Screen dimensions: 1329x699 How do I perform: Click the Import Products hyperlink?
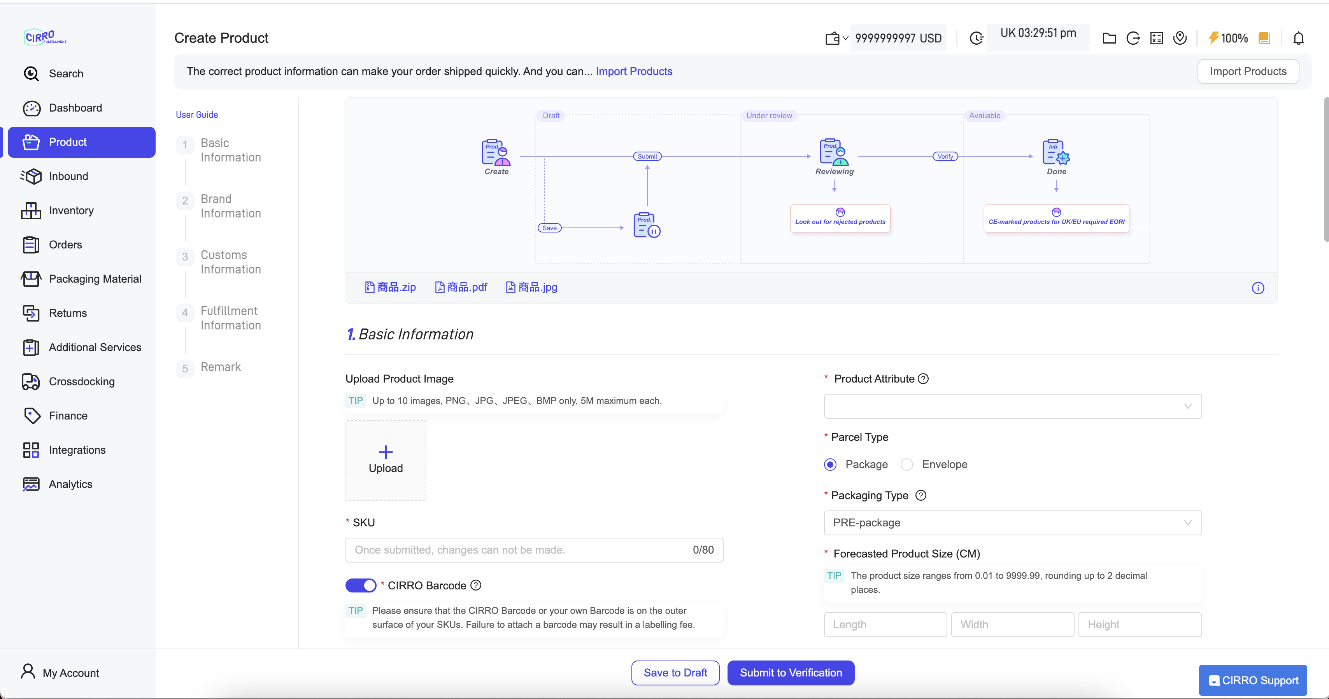(633, 71)
